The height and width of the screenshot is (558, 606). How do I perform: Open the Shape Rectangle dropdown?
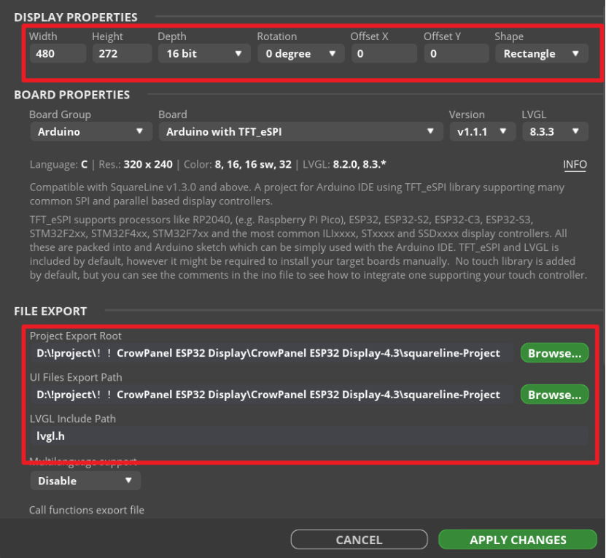coord(541,53)
